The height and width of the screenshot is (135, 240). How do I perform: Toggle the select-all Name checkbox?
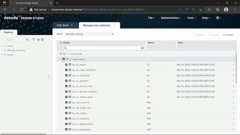coord(61,42)
